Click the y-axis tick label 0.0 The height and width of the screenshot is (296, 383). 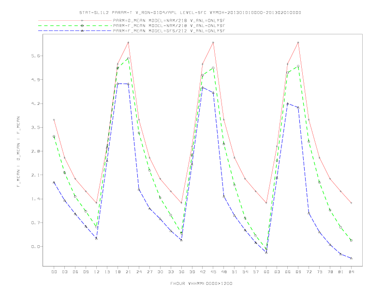click(35, 247)
